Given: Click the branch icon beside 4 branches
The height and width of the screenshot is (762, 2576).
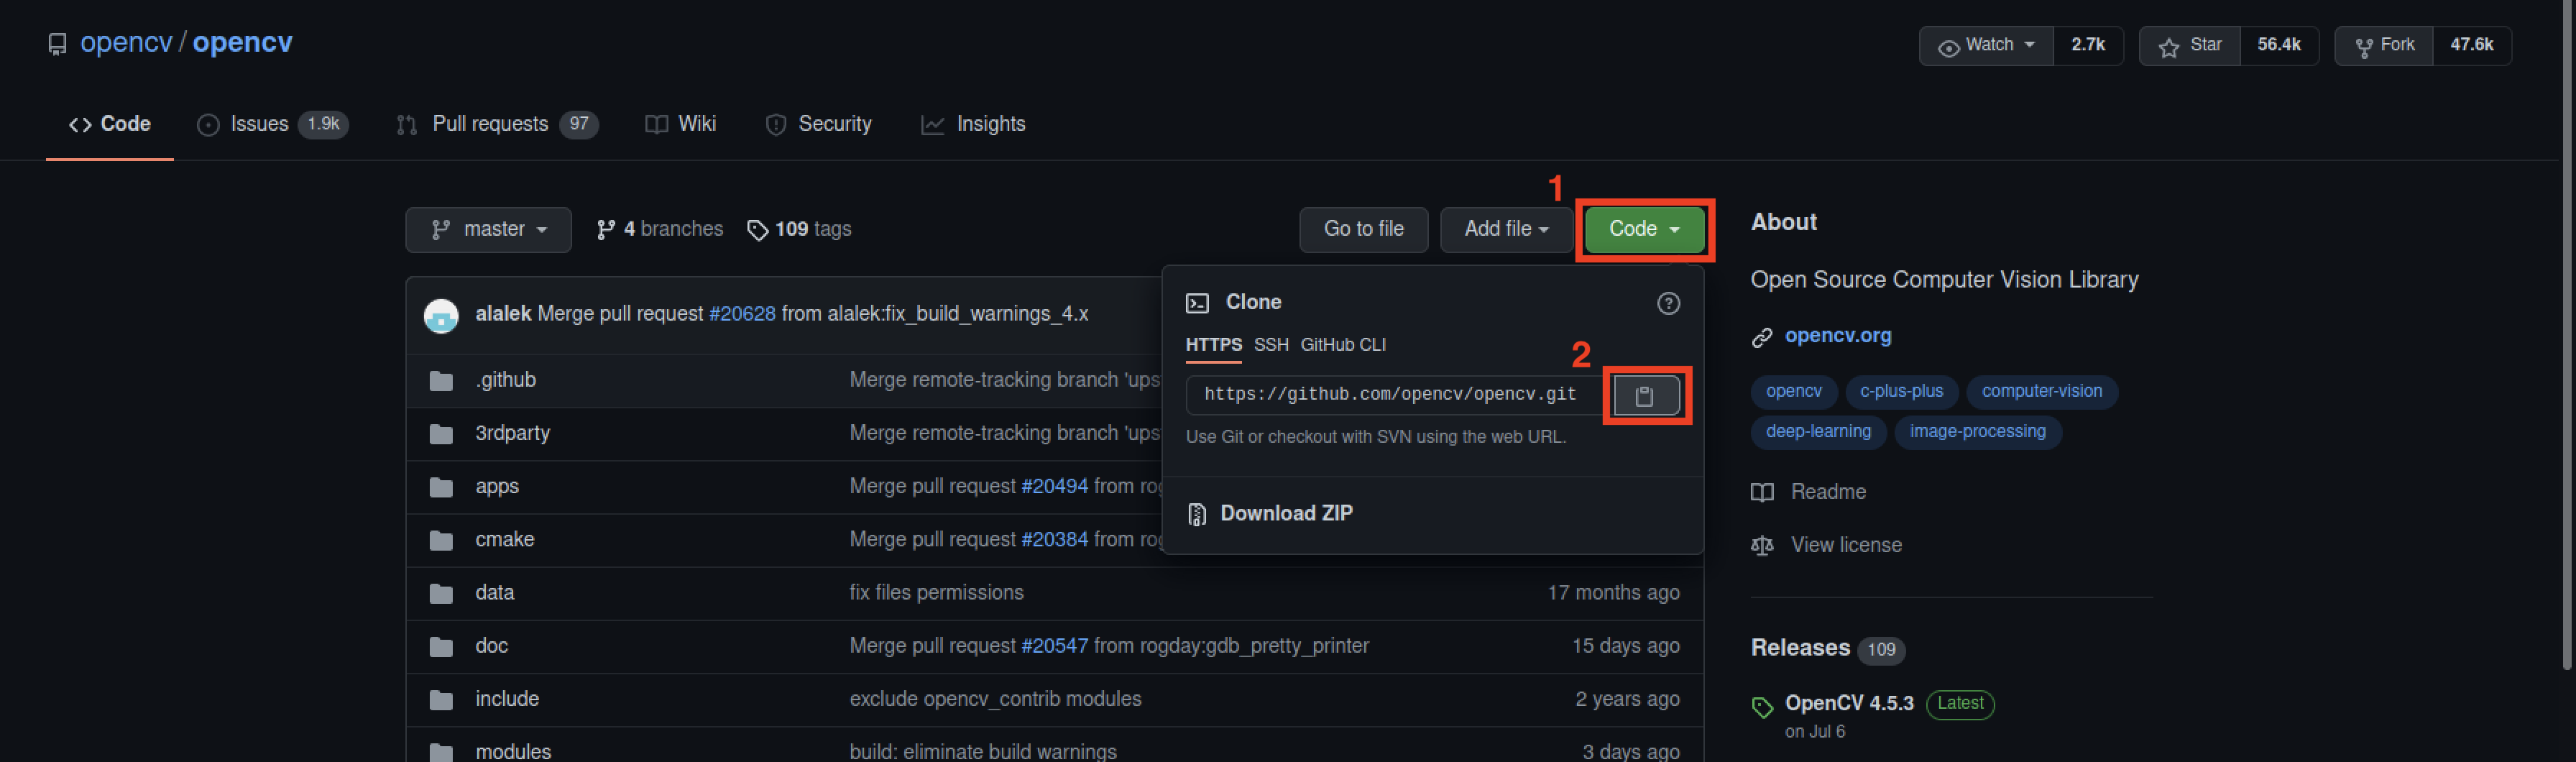Looking at the screenshot, I should point(605,230).
